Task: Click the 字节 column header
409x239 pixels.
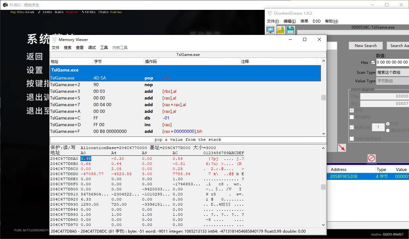Action: pyautogui.click(x=118, y=62)
